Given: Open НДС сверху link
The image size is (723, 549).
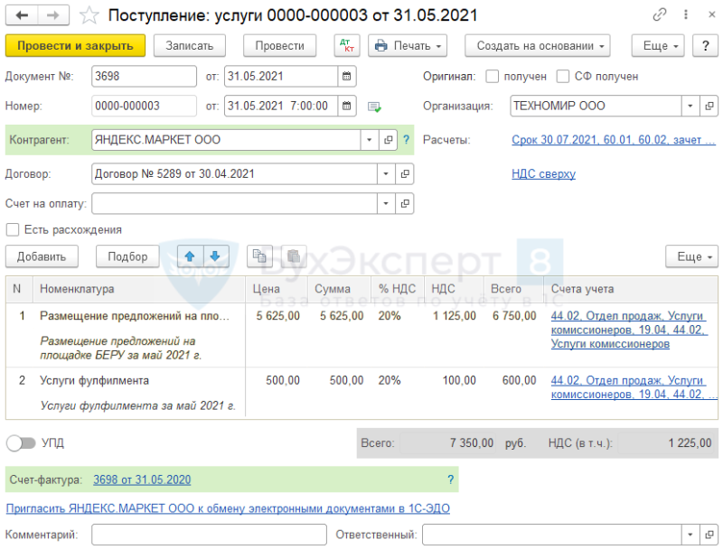Looking at the screenshot, I should pos(543,174).
